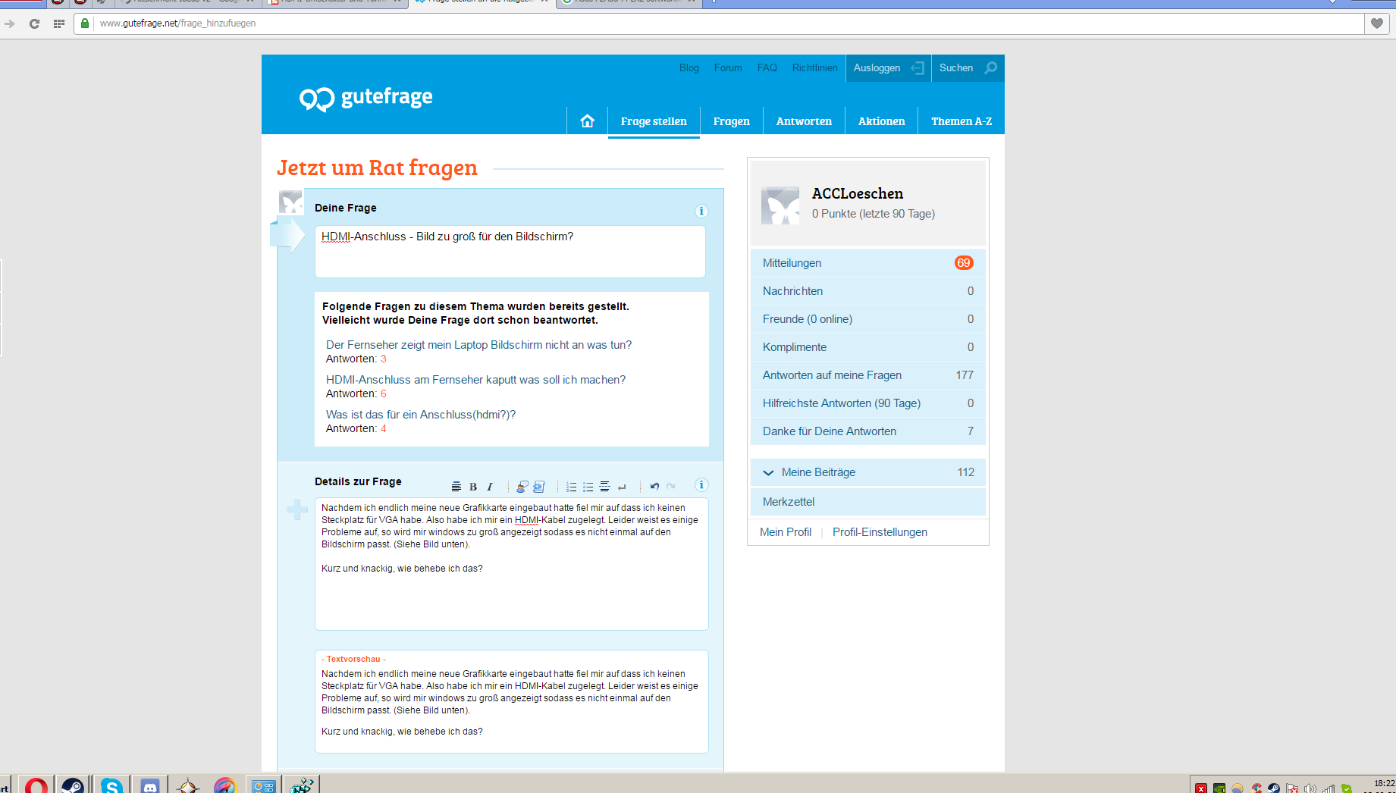Viewport: 1396px width, 793px height.
Task: Click the undo arrow in editor toolbar
Action: (x=654, y=487)
